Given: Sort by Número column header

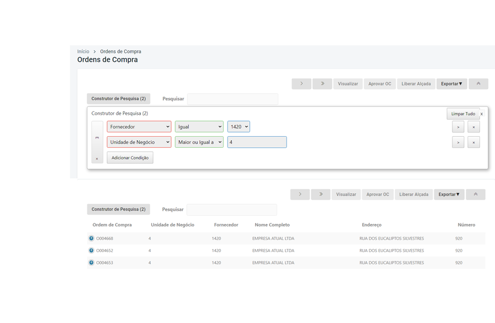Looking at the screenshot, I should pyautogui.click(x=466, y=225).
